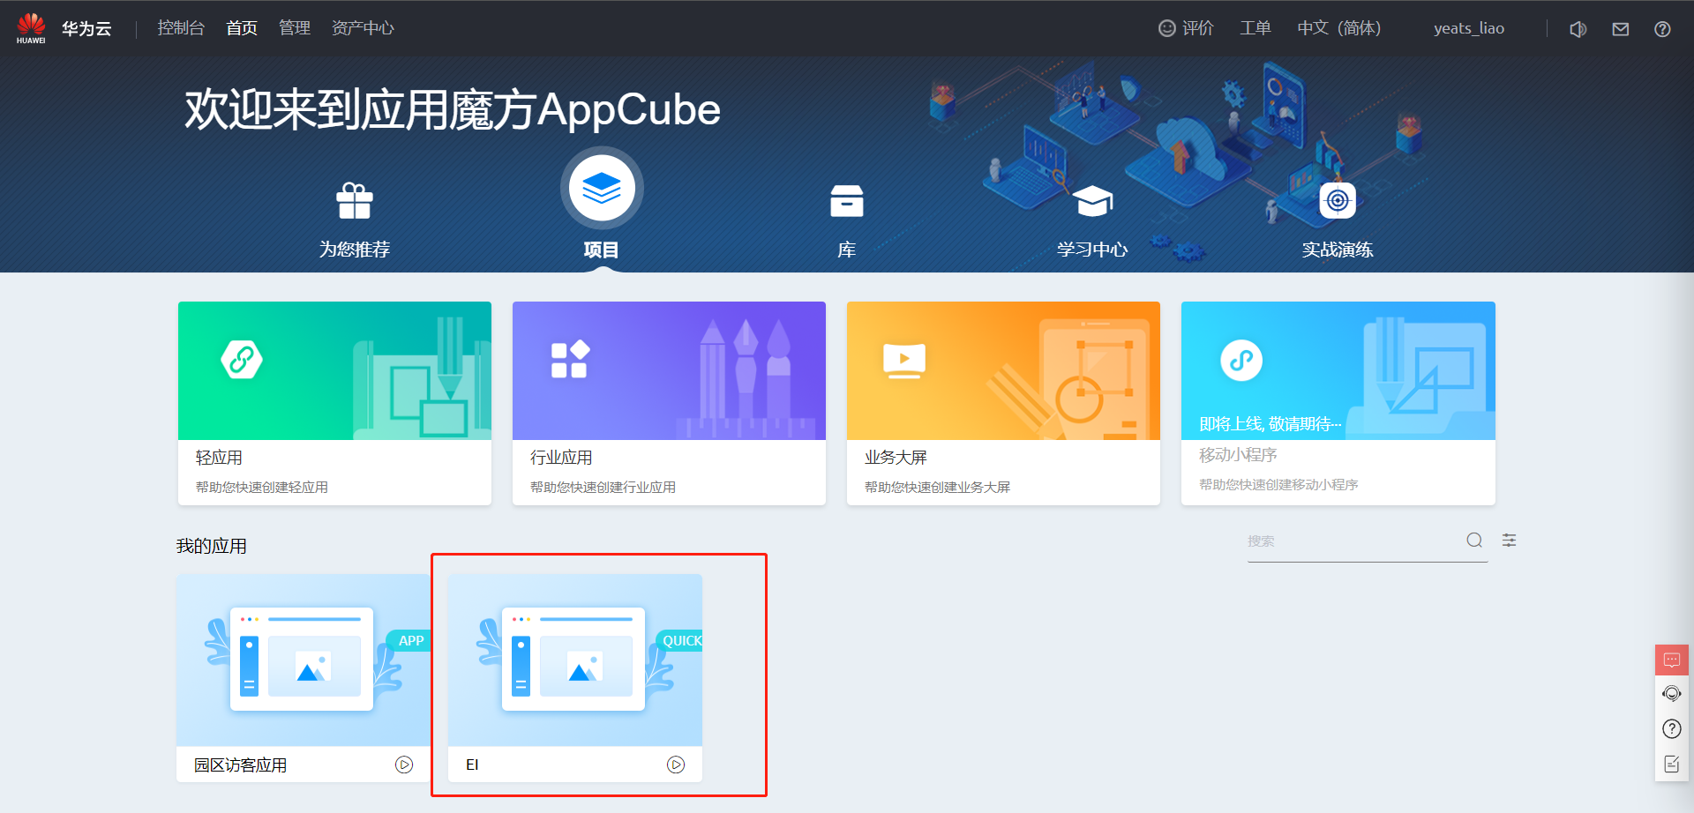The height and width of the screenshot is (813, 1694).
Task: Go to 首页 in top navigation
Action: coord(242,28)
